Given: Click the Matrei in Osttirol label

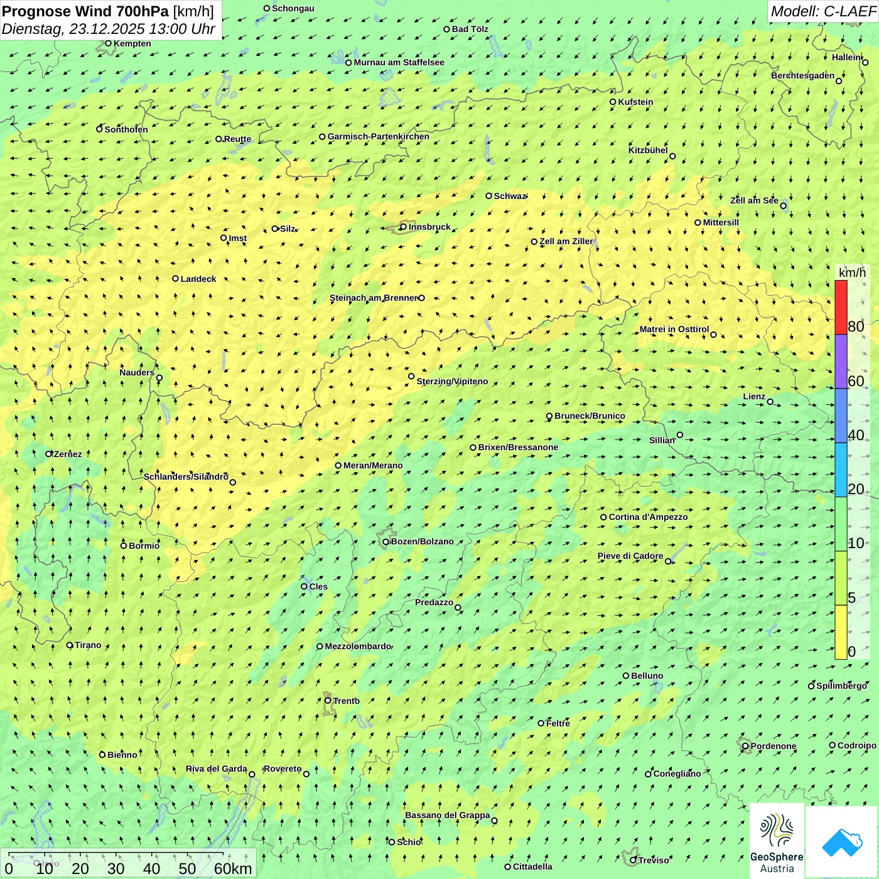Looking at the screenshot, I should [674, 329].
